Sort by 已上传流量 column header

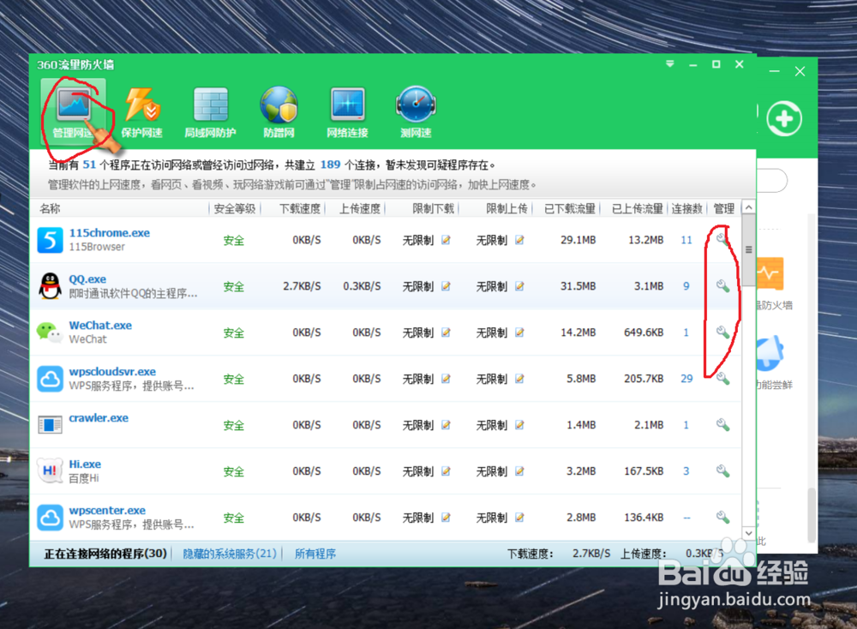[x=638, y=208]
